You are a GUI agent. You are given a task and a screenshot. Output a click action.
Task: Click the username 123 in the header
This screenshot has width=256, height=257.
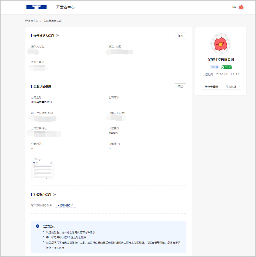[234, 7]
